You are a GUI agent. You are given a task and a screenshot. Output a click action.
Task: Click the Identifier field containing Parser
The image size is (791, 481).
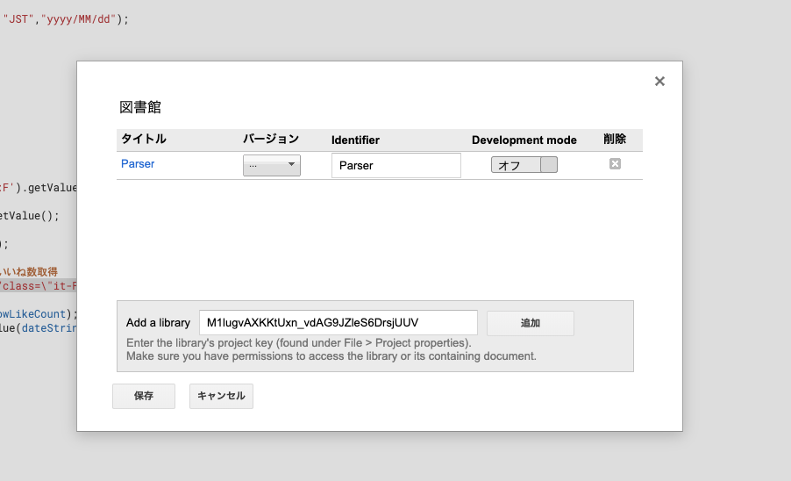click(396, 166)
